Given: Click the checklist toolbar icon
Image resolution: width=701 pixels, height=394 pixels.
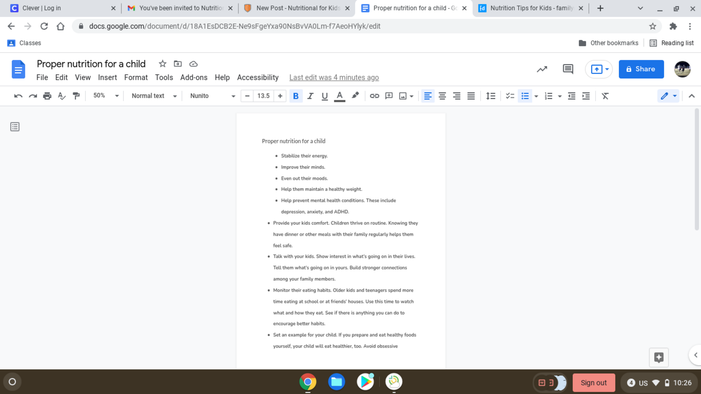Looking at the screenshot, I should click(x=510, y=96).
